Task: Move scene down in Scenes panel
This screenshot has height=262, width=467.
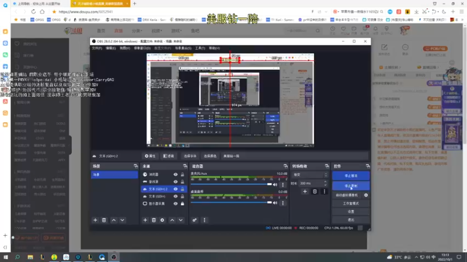Action: [x=123, y=220]
